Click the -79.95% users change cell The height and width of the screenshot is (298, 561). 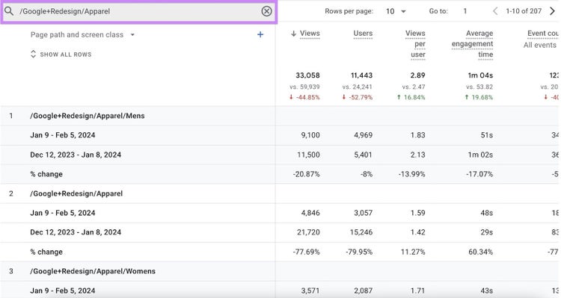pyautogui.click(x=359, y=252)
